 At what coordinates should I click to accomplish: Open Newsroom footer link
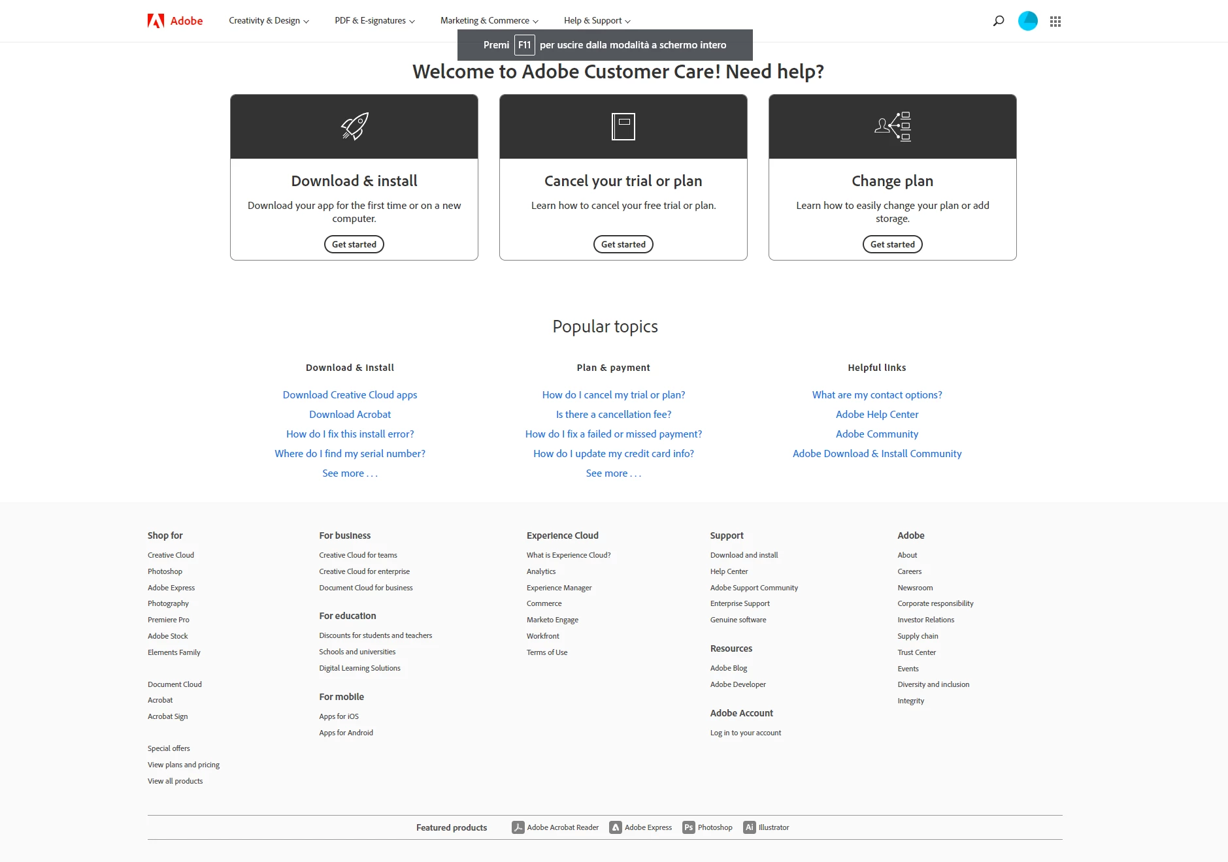tap(915, 588)
